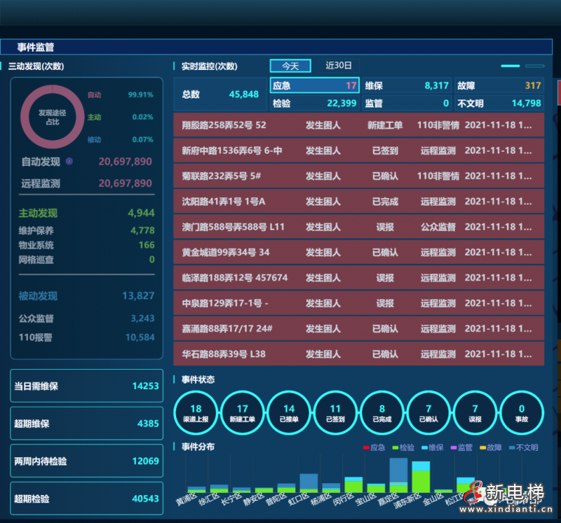Click the 渠道上报 status circle
The width and height of the screenshot is (561, 523).
[x=196, y=412]
